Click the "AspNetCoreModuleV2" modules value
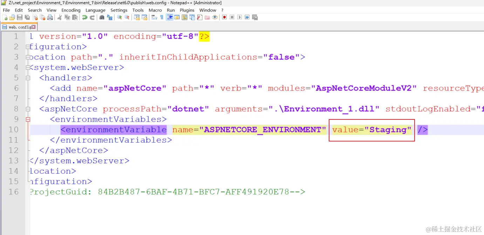The image size is (484, 235). point(364,88)
